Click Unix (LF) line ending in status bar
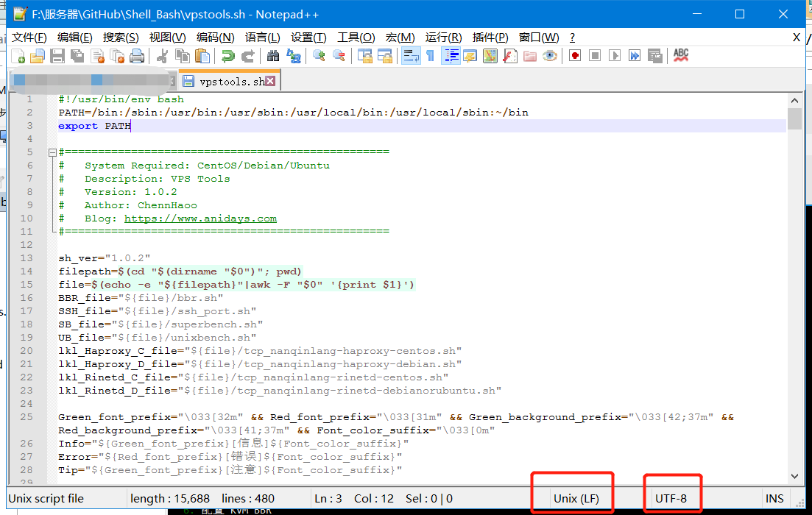Screen dimensions: 812x515 576,498
